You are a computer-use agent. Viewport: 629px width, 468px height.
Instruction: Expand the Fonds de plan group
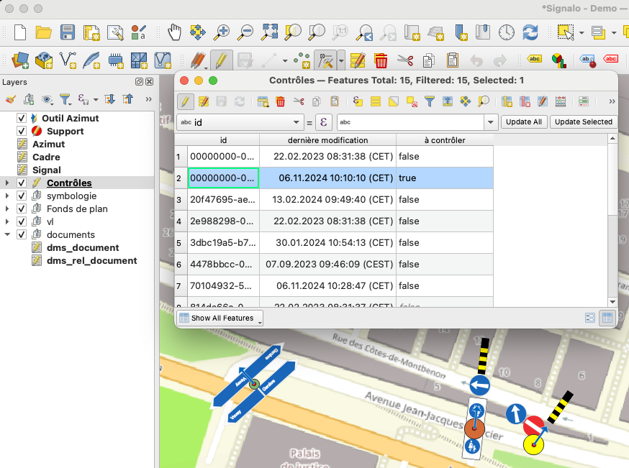coord(7,208)
